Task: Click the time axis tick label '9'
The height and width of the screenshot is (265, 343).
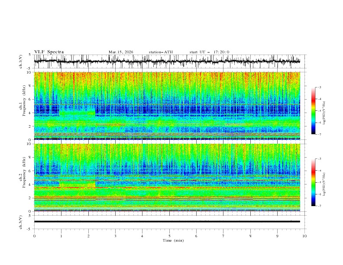Action: click(277, 236)
